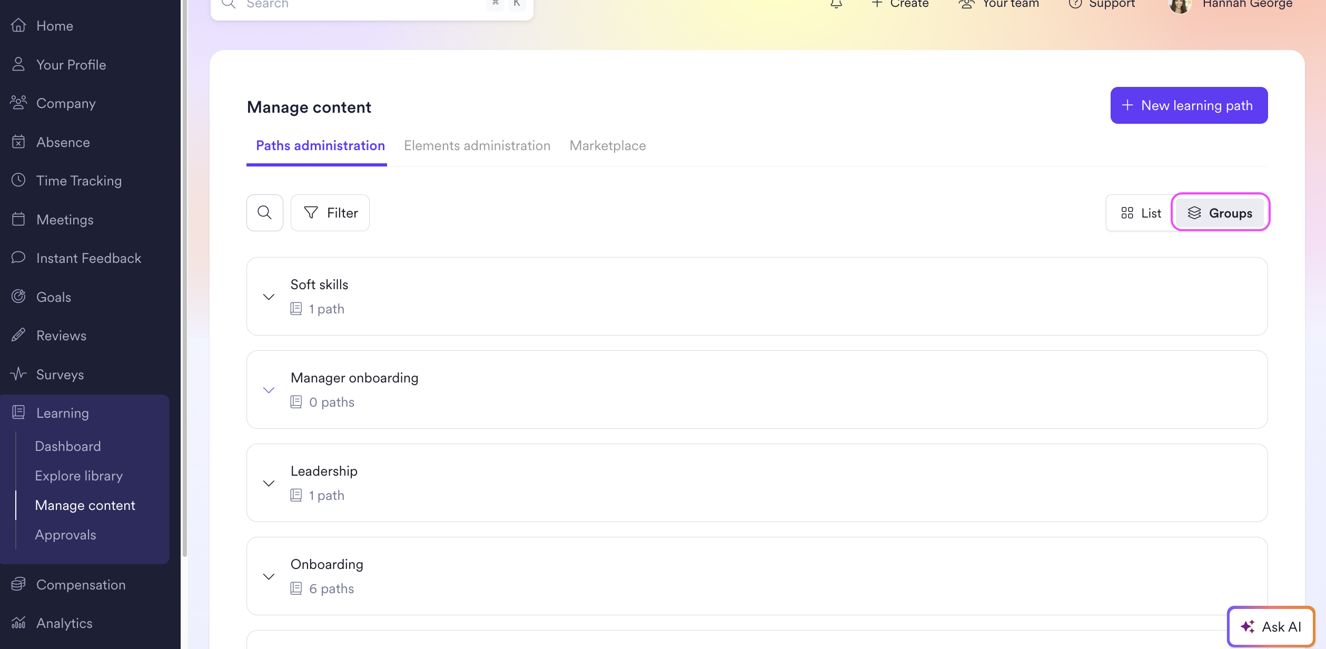Expand the Leadership group chevron
The width and height of the screenshot is (1326, 649).
[x=269, y=483]
